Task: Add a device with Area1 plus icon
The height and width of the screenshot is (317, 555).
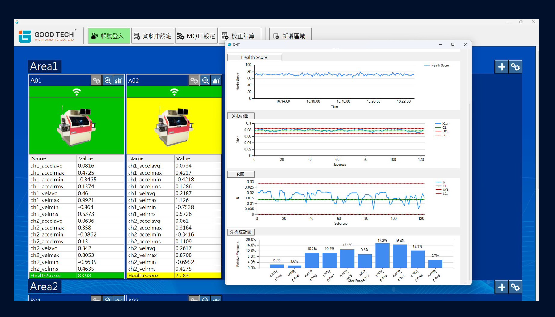Action: point(502,67)
